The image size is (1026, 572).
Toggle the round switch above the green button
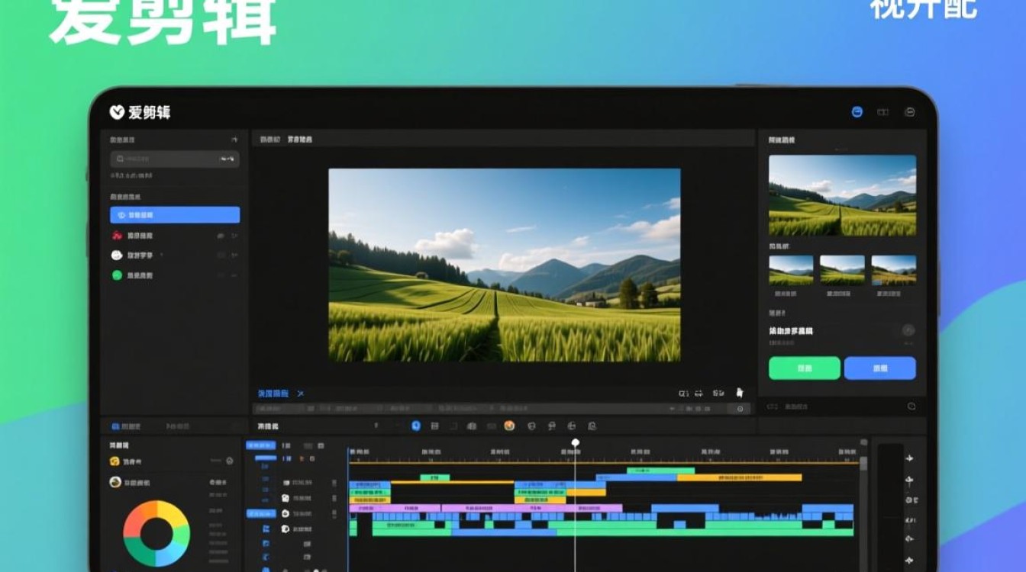pyautogui.click(x=908, y=330)
